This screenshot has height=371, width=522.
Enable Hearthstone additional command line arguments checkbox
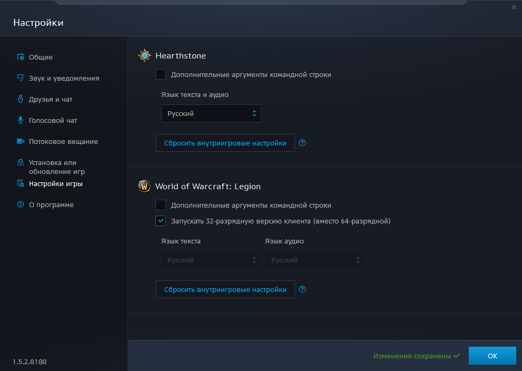161,74
